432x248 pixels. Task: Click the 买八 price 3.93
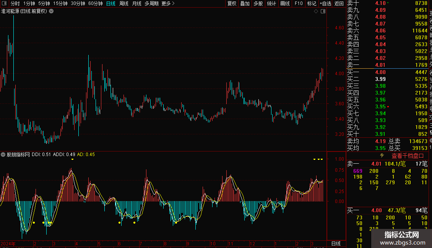[x=380, y=120]
